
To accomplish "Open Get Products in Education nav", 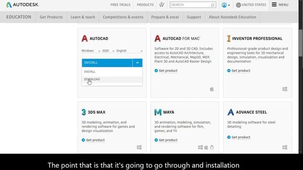I will (x=51, y=17).
